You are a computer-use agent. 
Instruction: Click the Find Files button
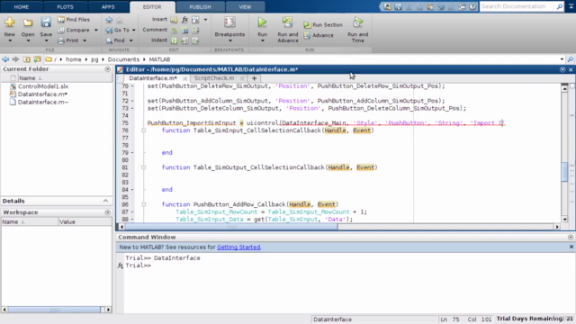pos(74,20)
